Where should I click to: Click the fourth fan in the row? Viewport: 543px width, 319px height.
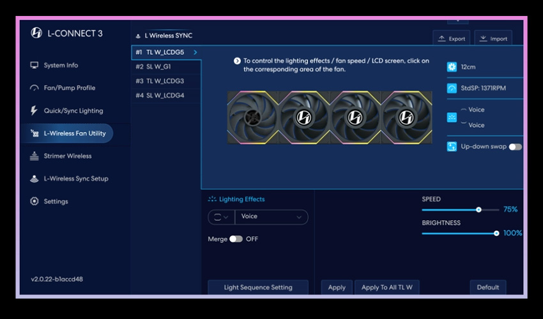[x=406, y=117]
